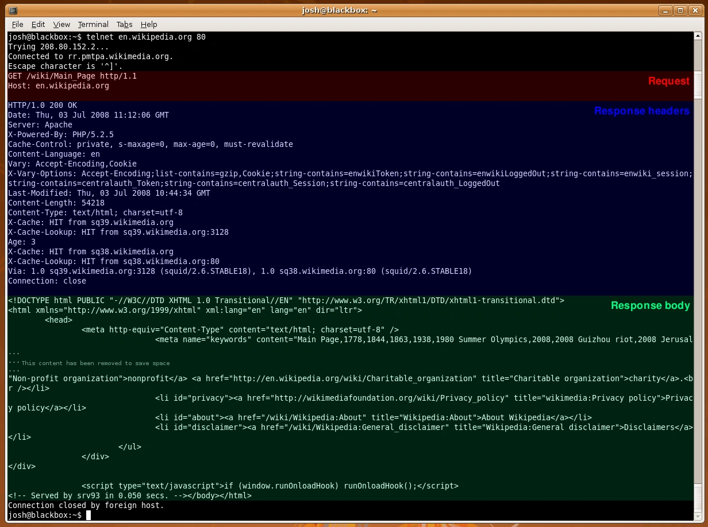
Task: Click 'X-Cache: HIT from sq39.wikimedia.org' line
Action: (x=91, y=222)
